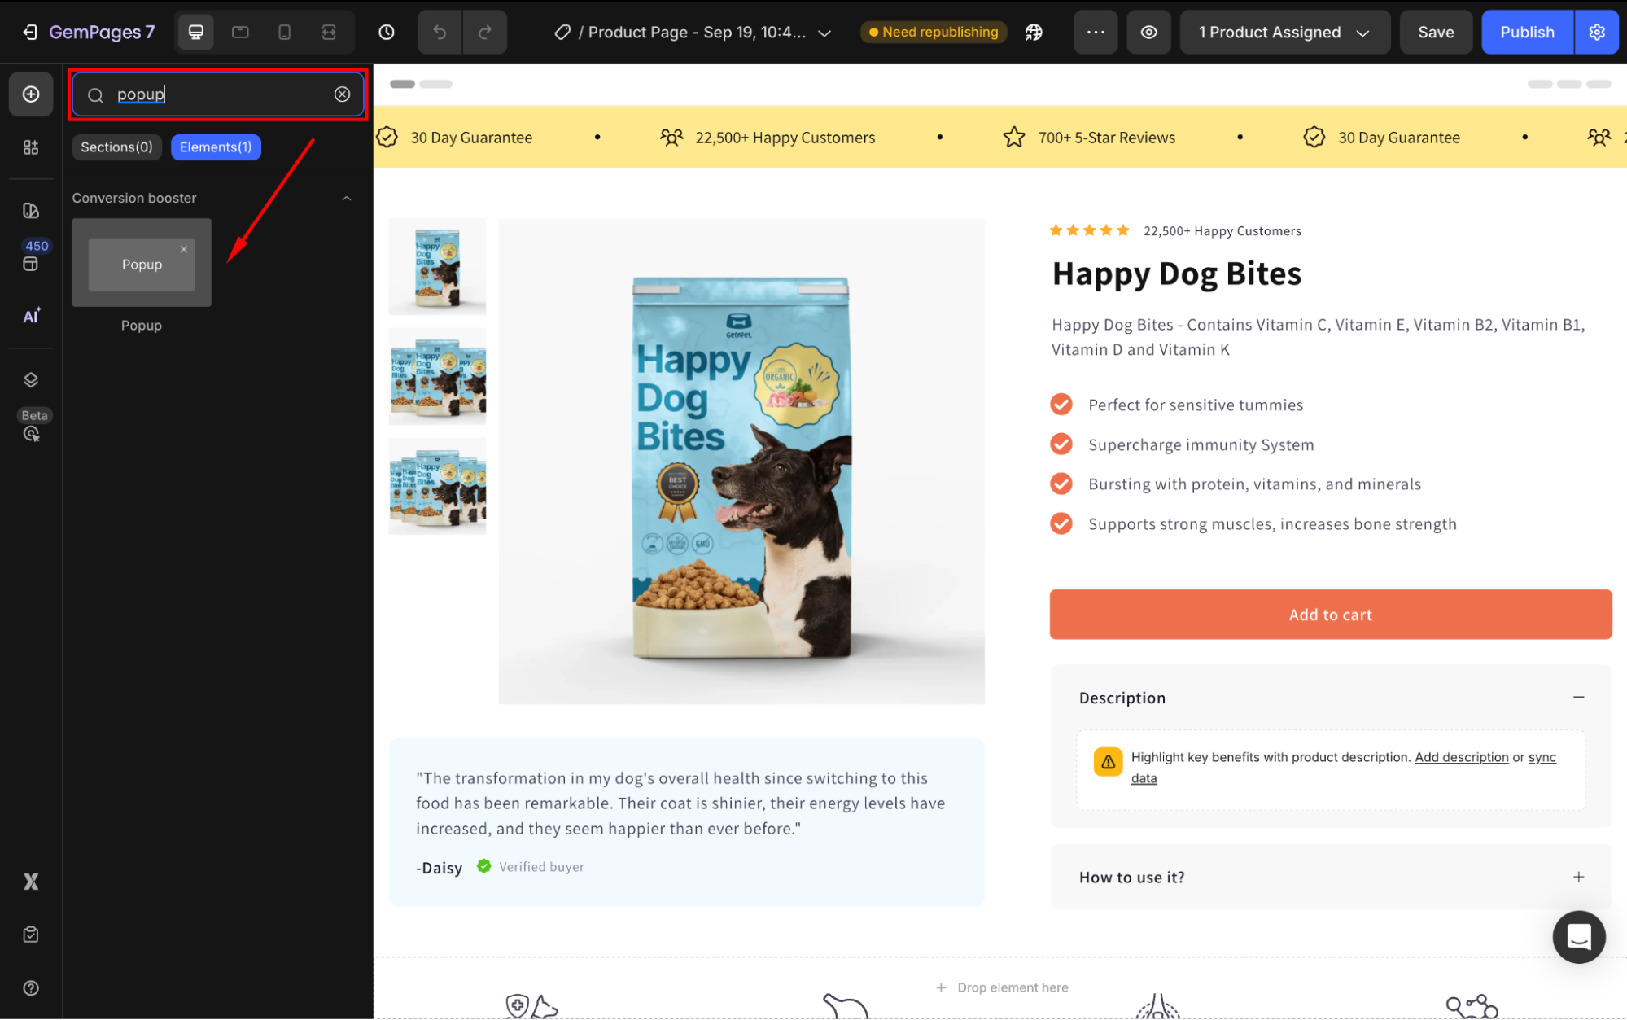Switch to the Sections(0) tab
The image size is (1627, 1020).
click(x=116, y=147)
